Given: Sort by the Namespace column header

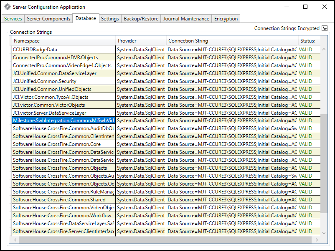Looking at the screenshot, I should point(63,41).
